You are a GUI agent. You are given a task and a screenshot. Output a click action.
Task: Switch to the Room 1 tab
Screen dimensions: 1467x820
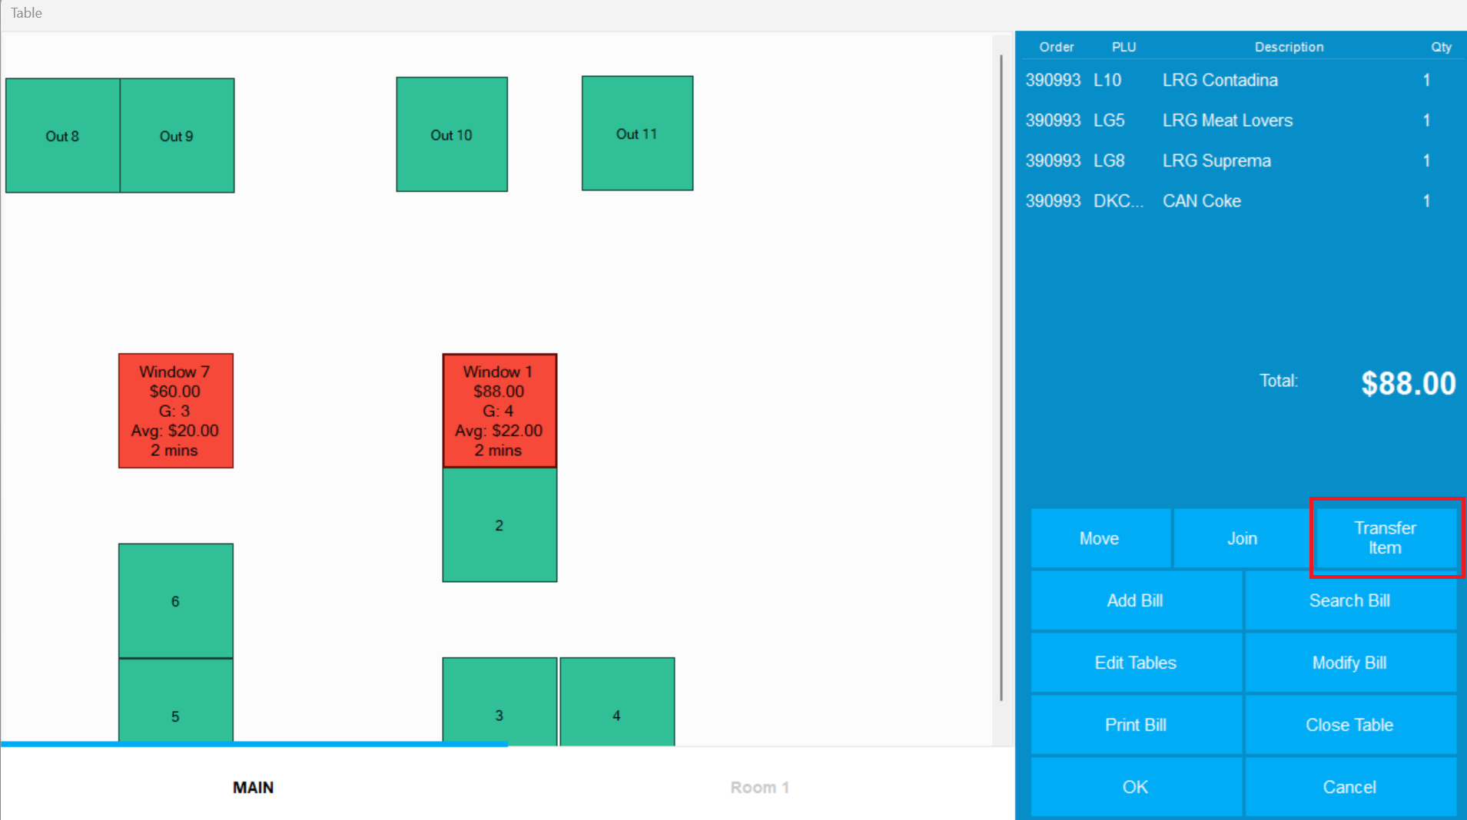coord(759,787)
